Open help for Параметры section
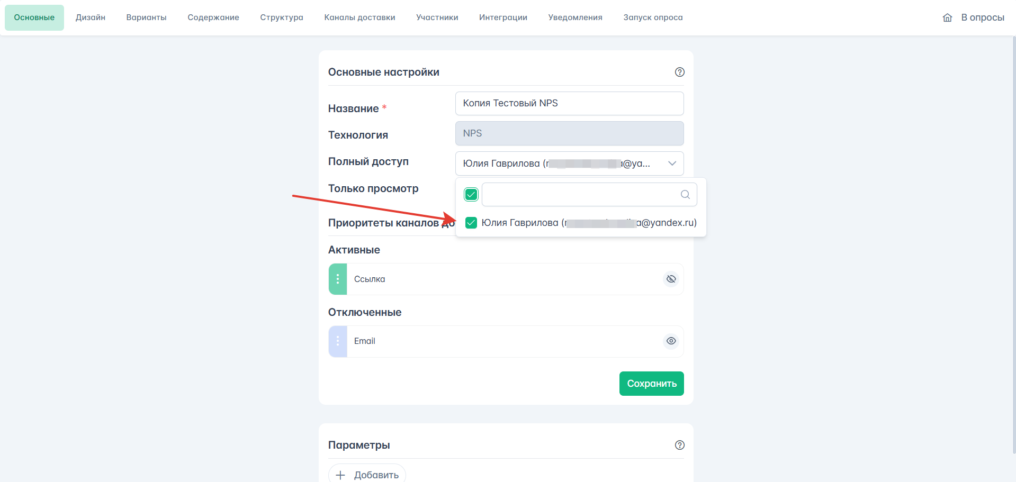This screenshot has height=482, width=1016. tap(680, 445)
